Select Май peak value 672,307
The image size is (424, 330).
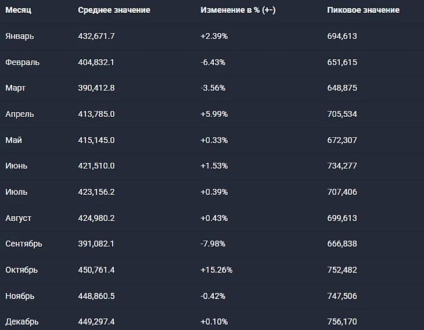coord(342,140)
